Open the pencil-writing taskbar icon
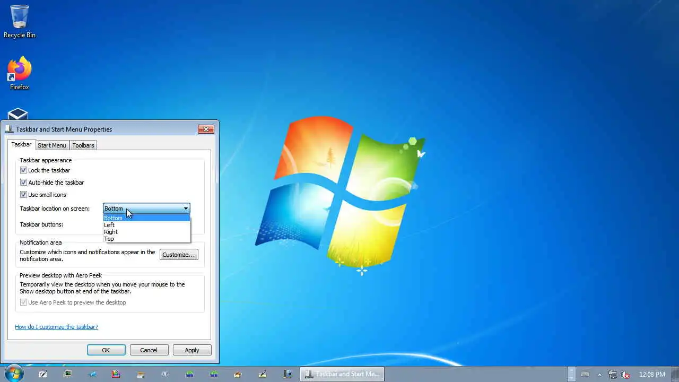This screenshot has width=679, height=382. [x=263, y=374]
